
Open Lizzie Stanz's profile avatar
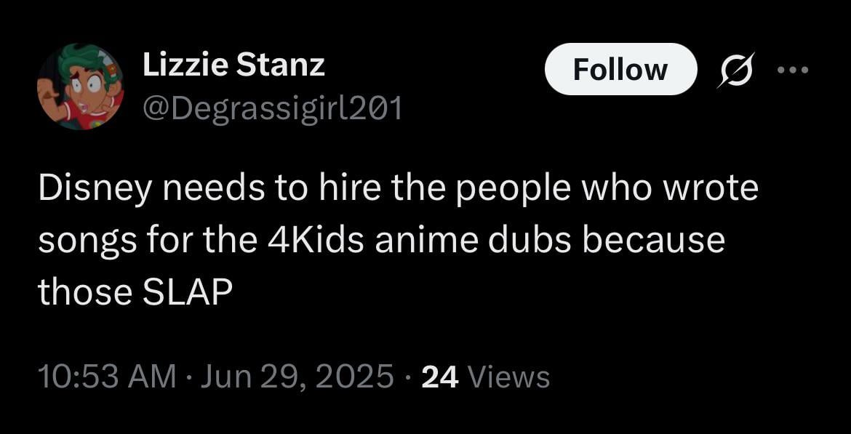(80, 87)
